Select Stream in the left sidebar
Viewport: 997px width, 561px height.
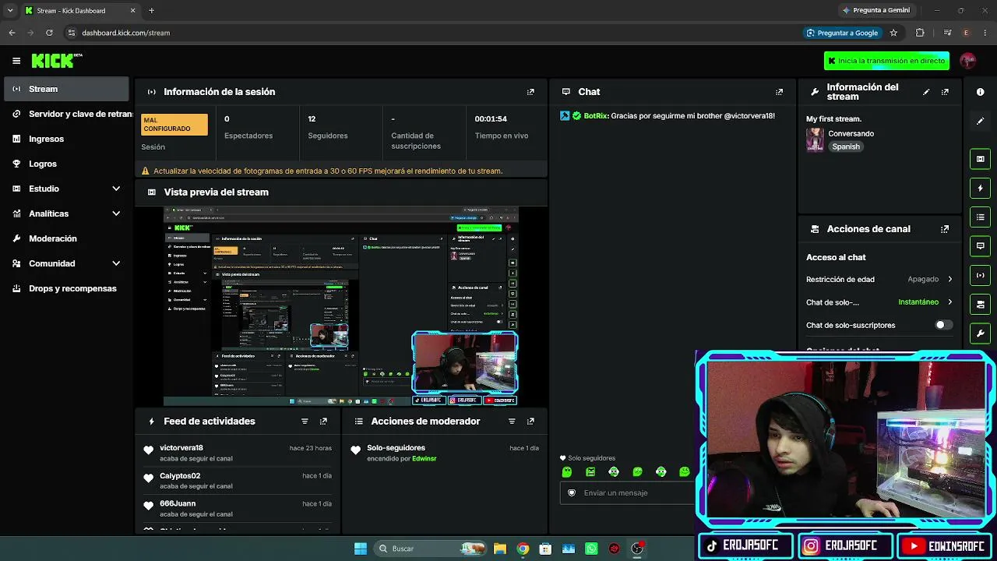[66, 89]
